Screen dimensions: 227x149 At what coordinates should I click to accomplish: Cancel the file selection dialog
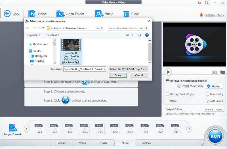coord(139,75)
